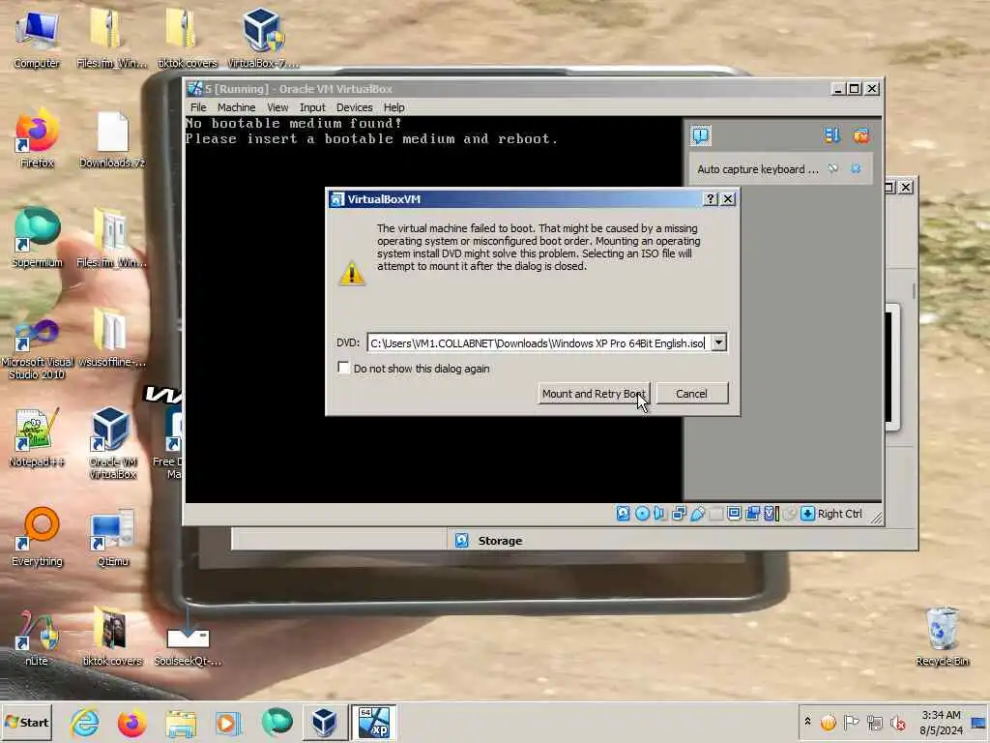Open Oracle VM VirtualBox desktop shortcut

tap(112, 442)
